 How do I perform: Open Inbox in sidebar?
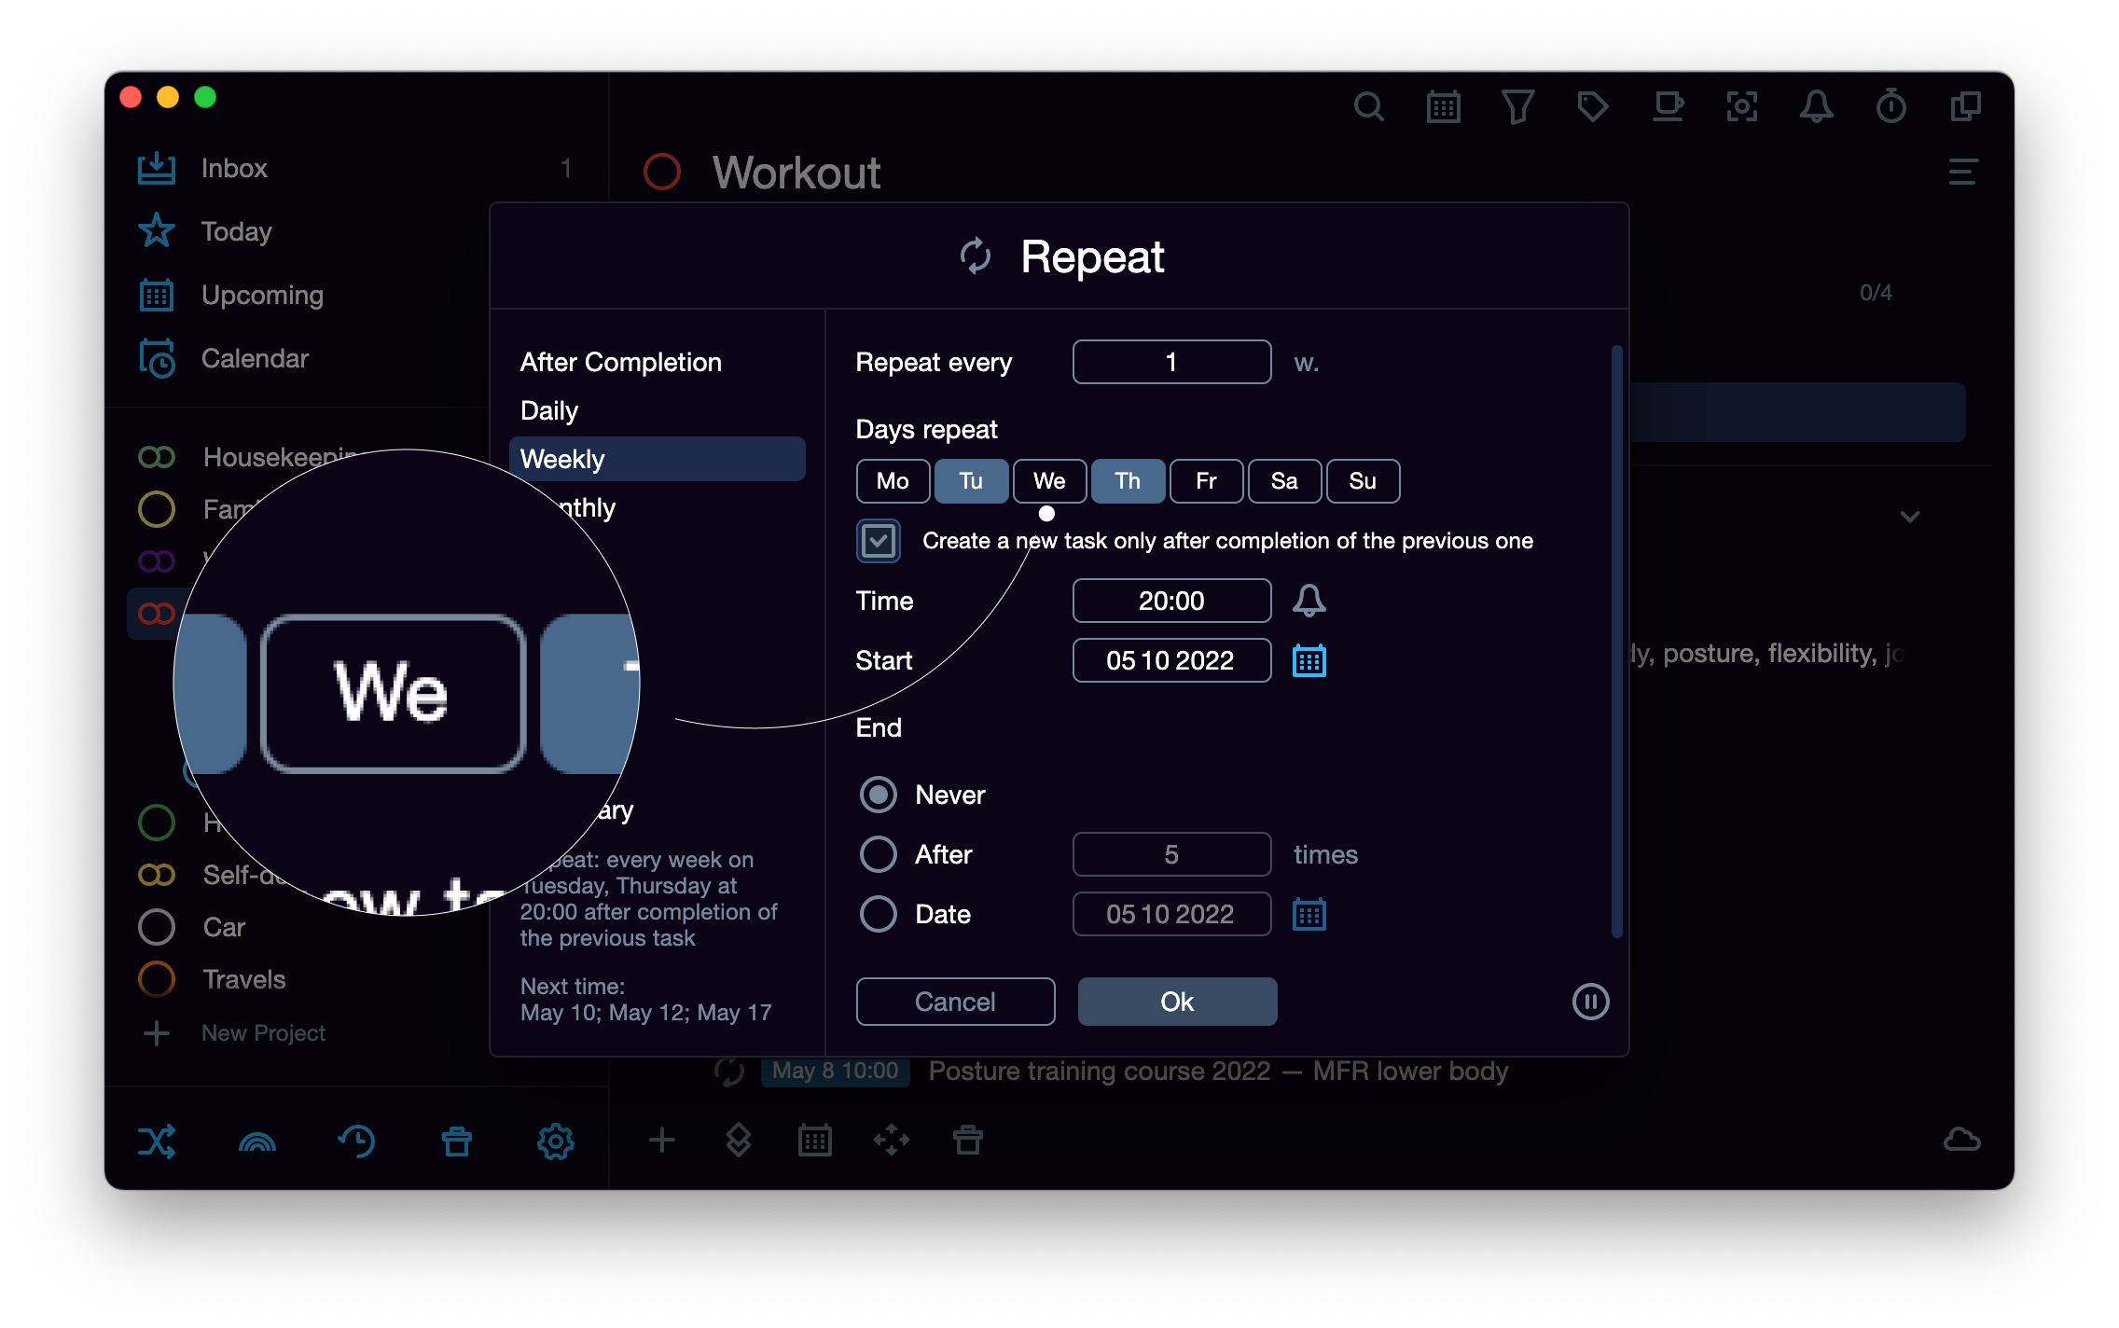(x=233, y=168)
